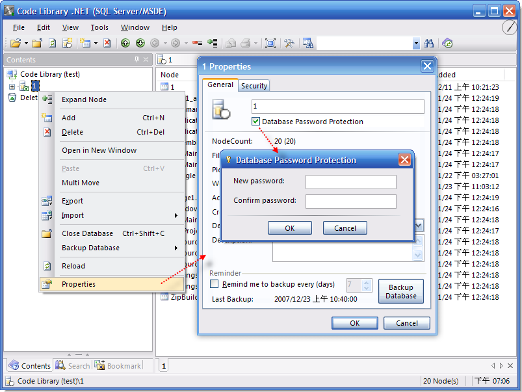Open dropdown next to Add Node icon
The width and height of the screenshot is (522, 392).
96,43
